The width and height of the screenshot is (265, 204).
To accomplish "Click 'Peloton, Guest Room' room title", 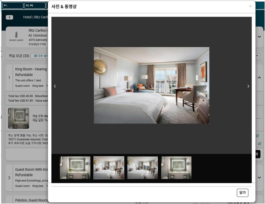I will 32,200.
